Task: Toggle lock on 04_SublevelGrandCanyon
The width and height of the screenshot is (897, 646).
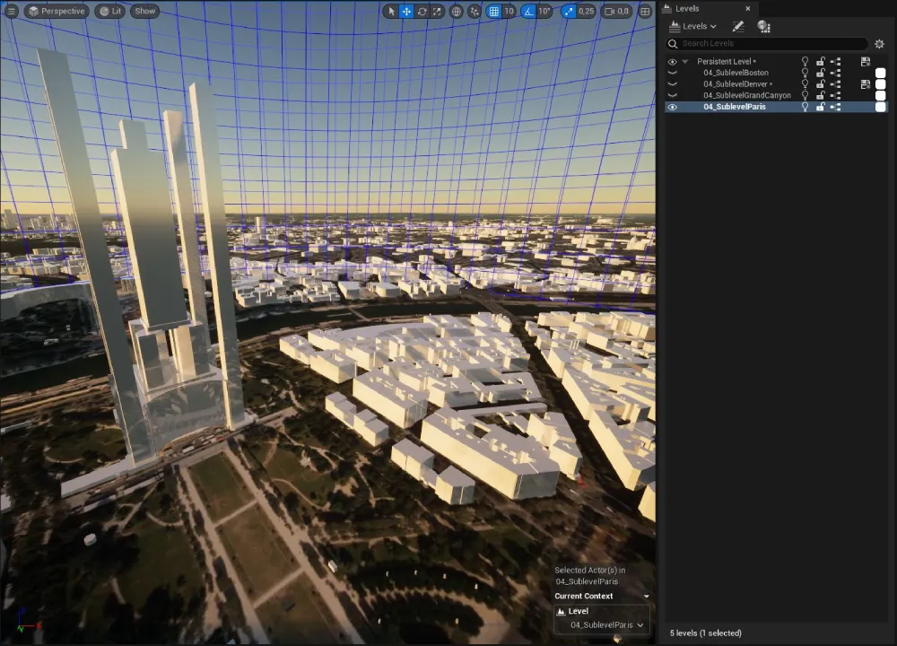Action: (820, 95)
